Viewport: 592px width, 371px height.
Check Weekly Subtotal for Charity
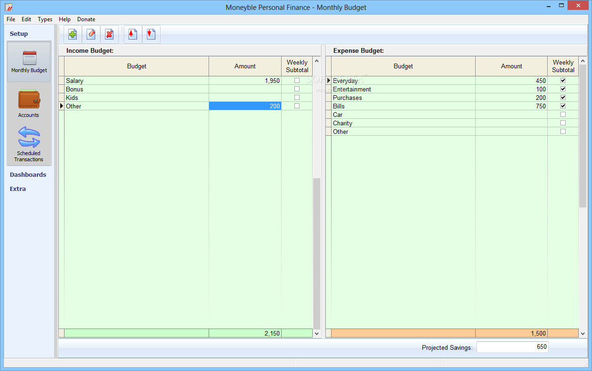(563, 123)
